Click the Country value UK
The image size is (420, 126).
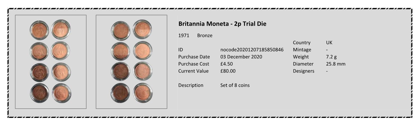click(x=329, y=43)
